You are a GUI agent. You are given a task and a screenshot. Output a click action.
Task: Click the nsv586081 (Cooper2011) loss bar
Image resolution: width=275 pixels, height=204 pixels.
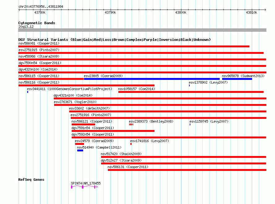[134, 46]
